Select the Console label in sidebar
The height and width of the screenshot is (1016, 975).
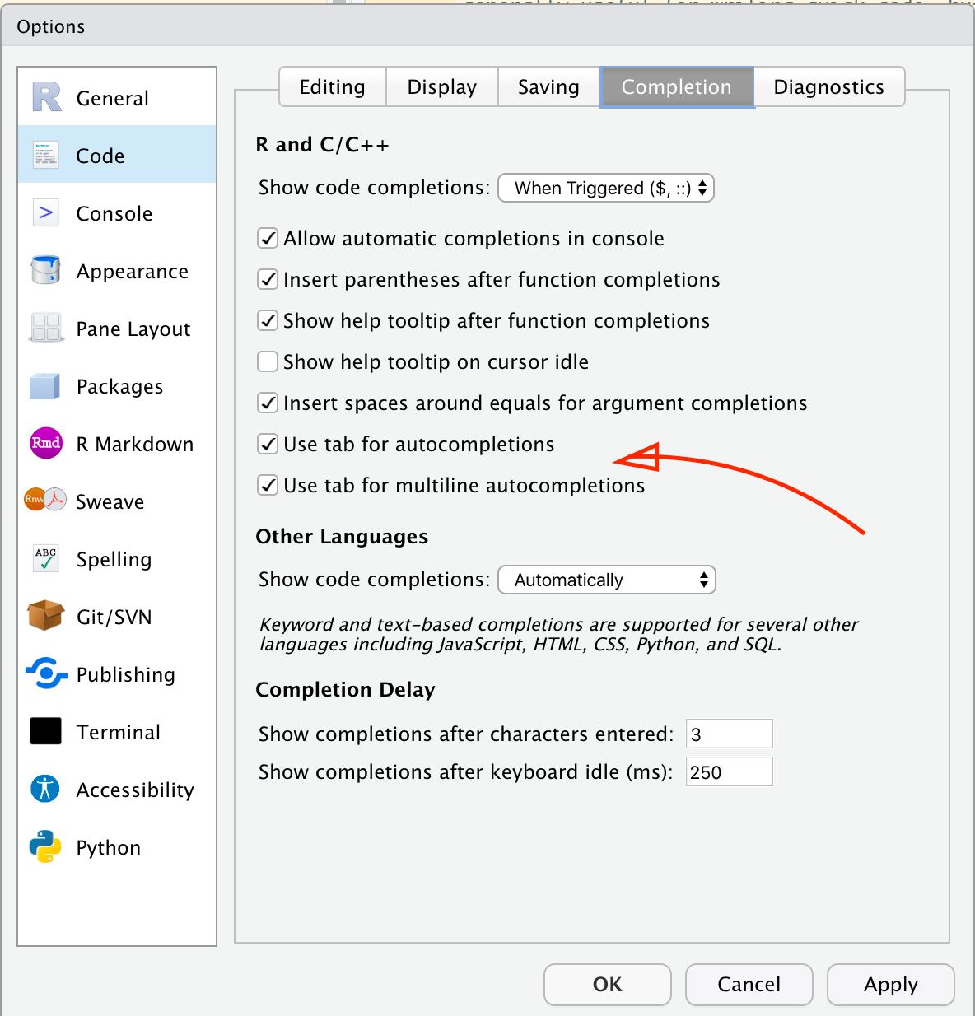point(114,213)
